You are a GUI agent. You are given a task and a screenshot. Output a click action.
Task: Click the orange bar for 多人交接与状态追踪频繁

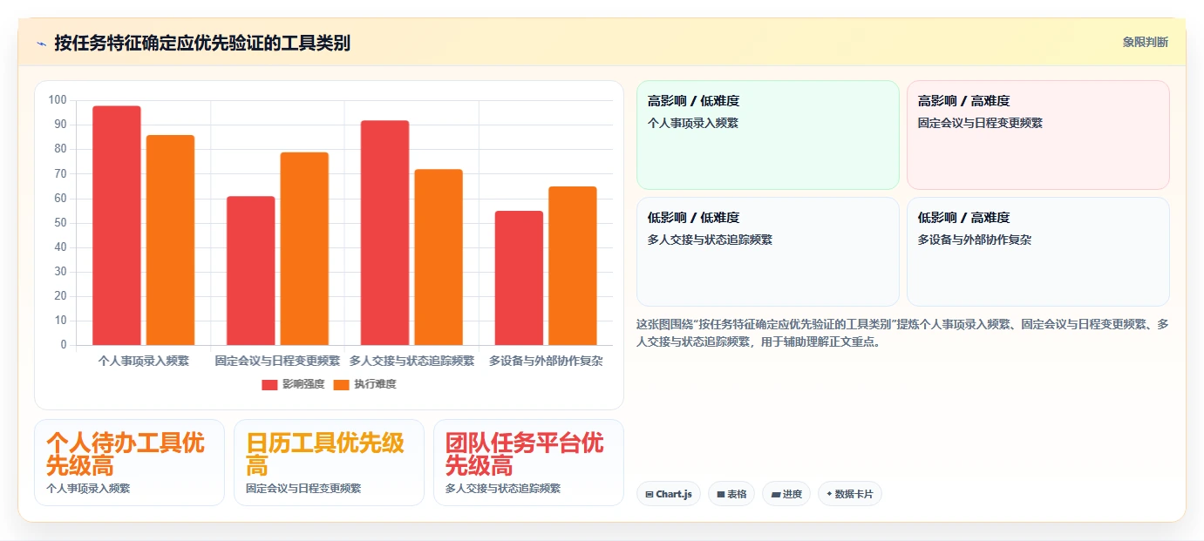tap(439, 257)
